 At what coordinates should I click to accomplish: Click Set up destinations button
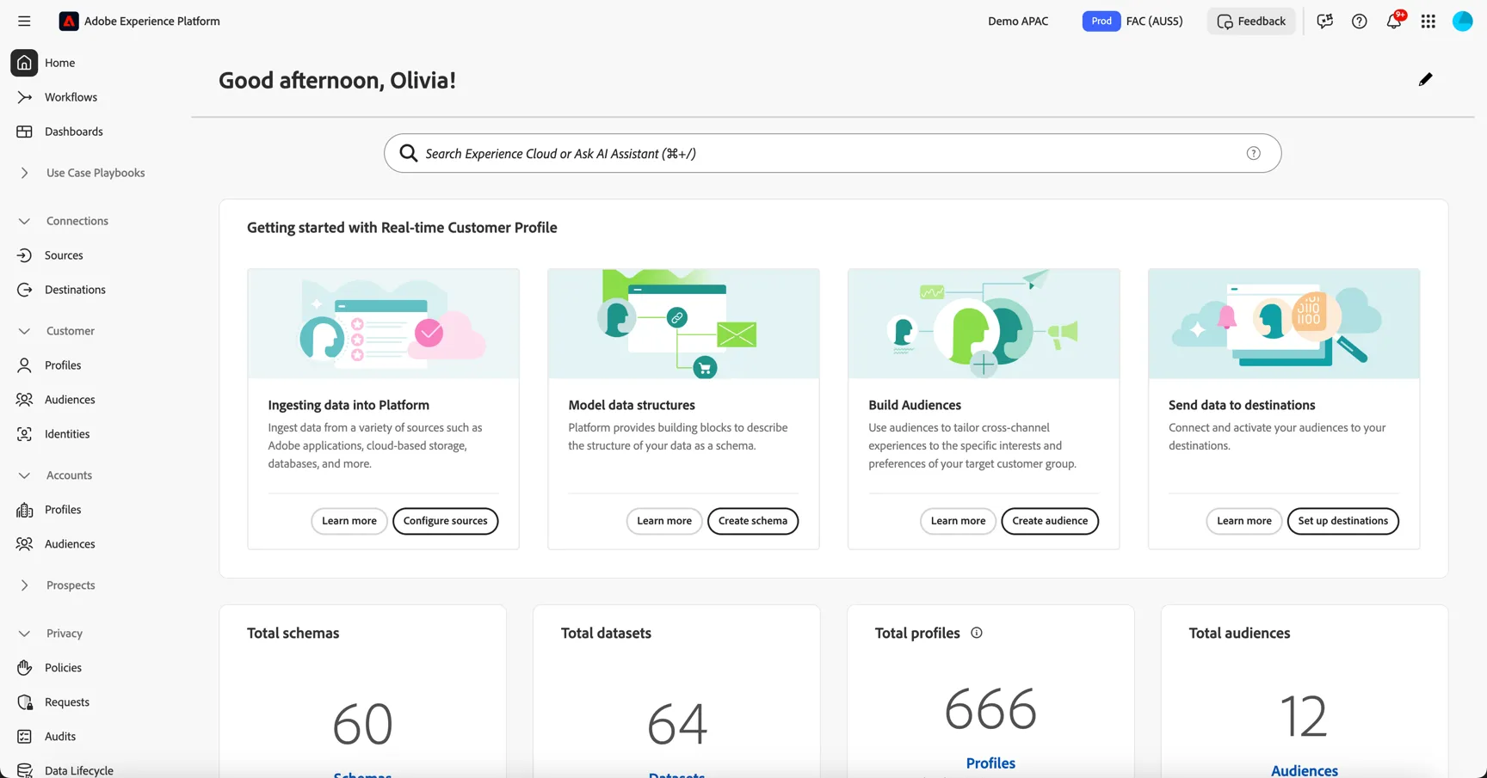[1342, 521]
